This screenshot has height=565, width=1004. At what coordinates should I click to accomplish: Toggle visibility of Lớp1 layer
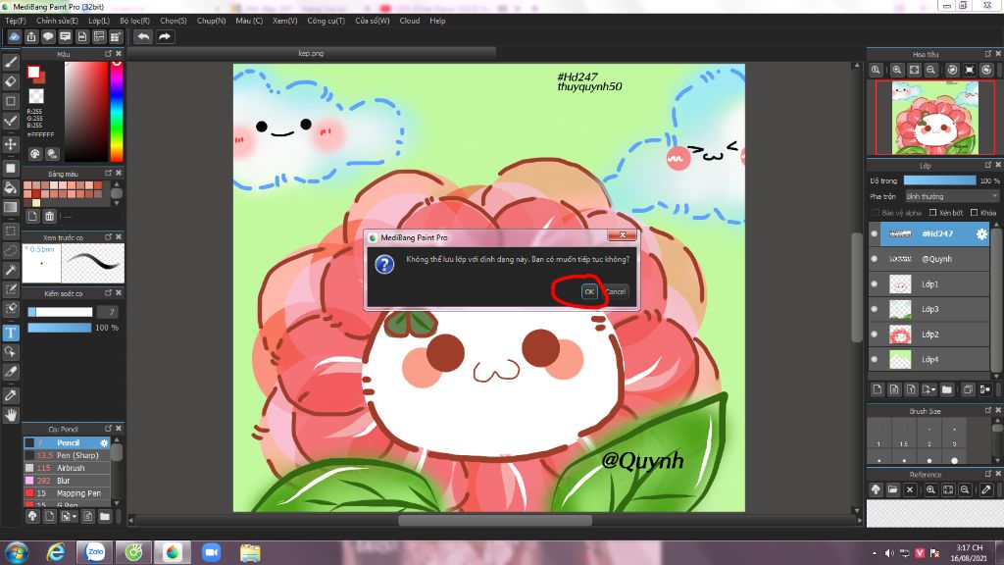coord(874,283)
